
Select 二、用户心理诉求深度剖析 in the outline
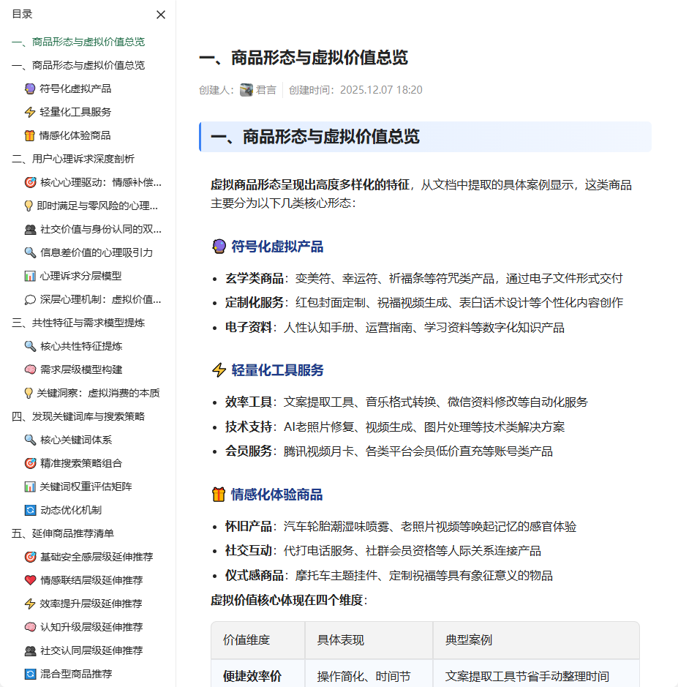[72, 159]
